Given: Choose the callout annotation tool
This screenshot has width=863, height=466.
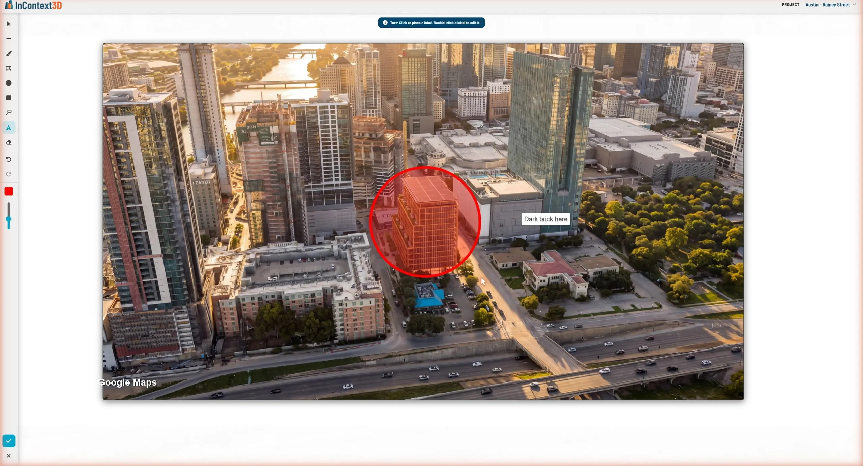Looking at the screenshot, I should pyautogui.click(x=9, y=113).
